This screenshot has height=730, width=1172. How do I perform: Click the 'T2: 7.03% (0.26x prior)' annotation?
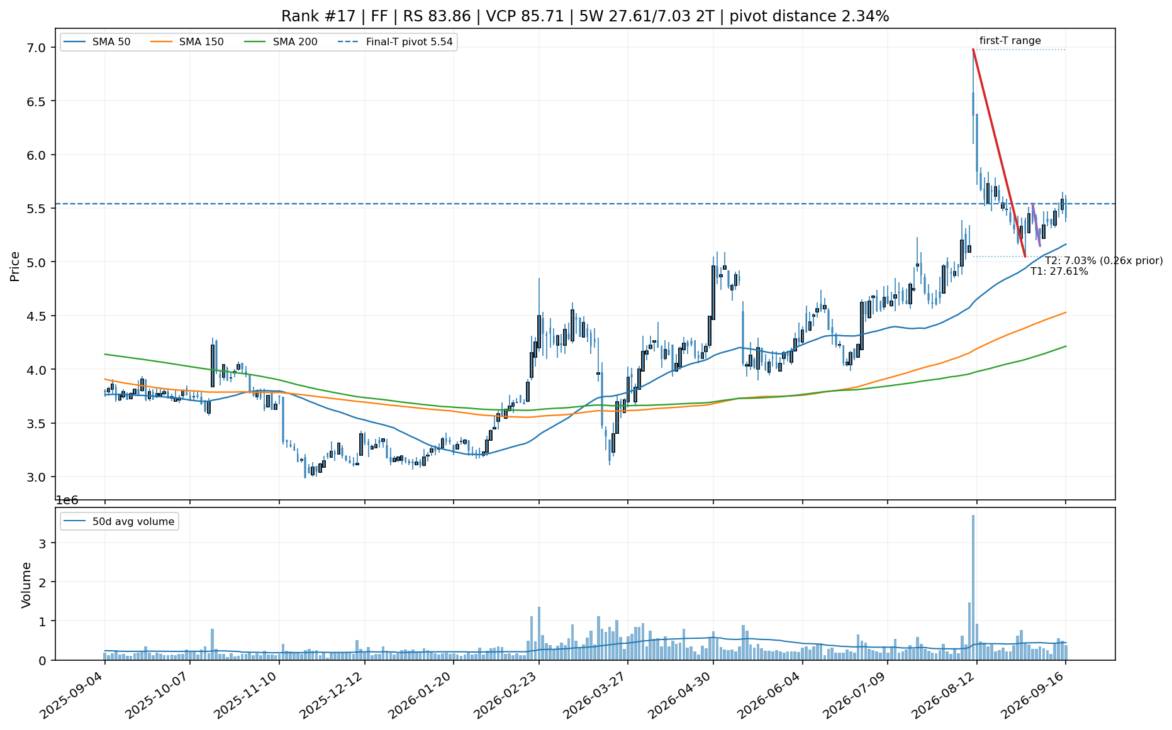click(x=1104, y=260)
